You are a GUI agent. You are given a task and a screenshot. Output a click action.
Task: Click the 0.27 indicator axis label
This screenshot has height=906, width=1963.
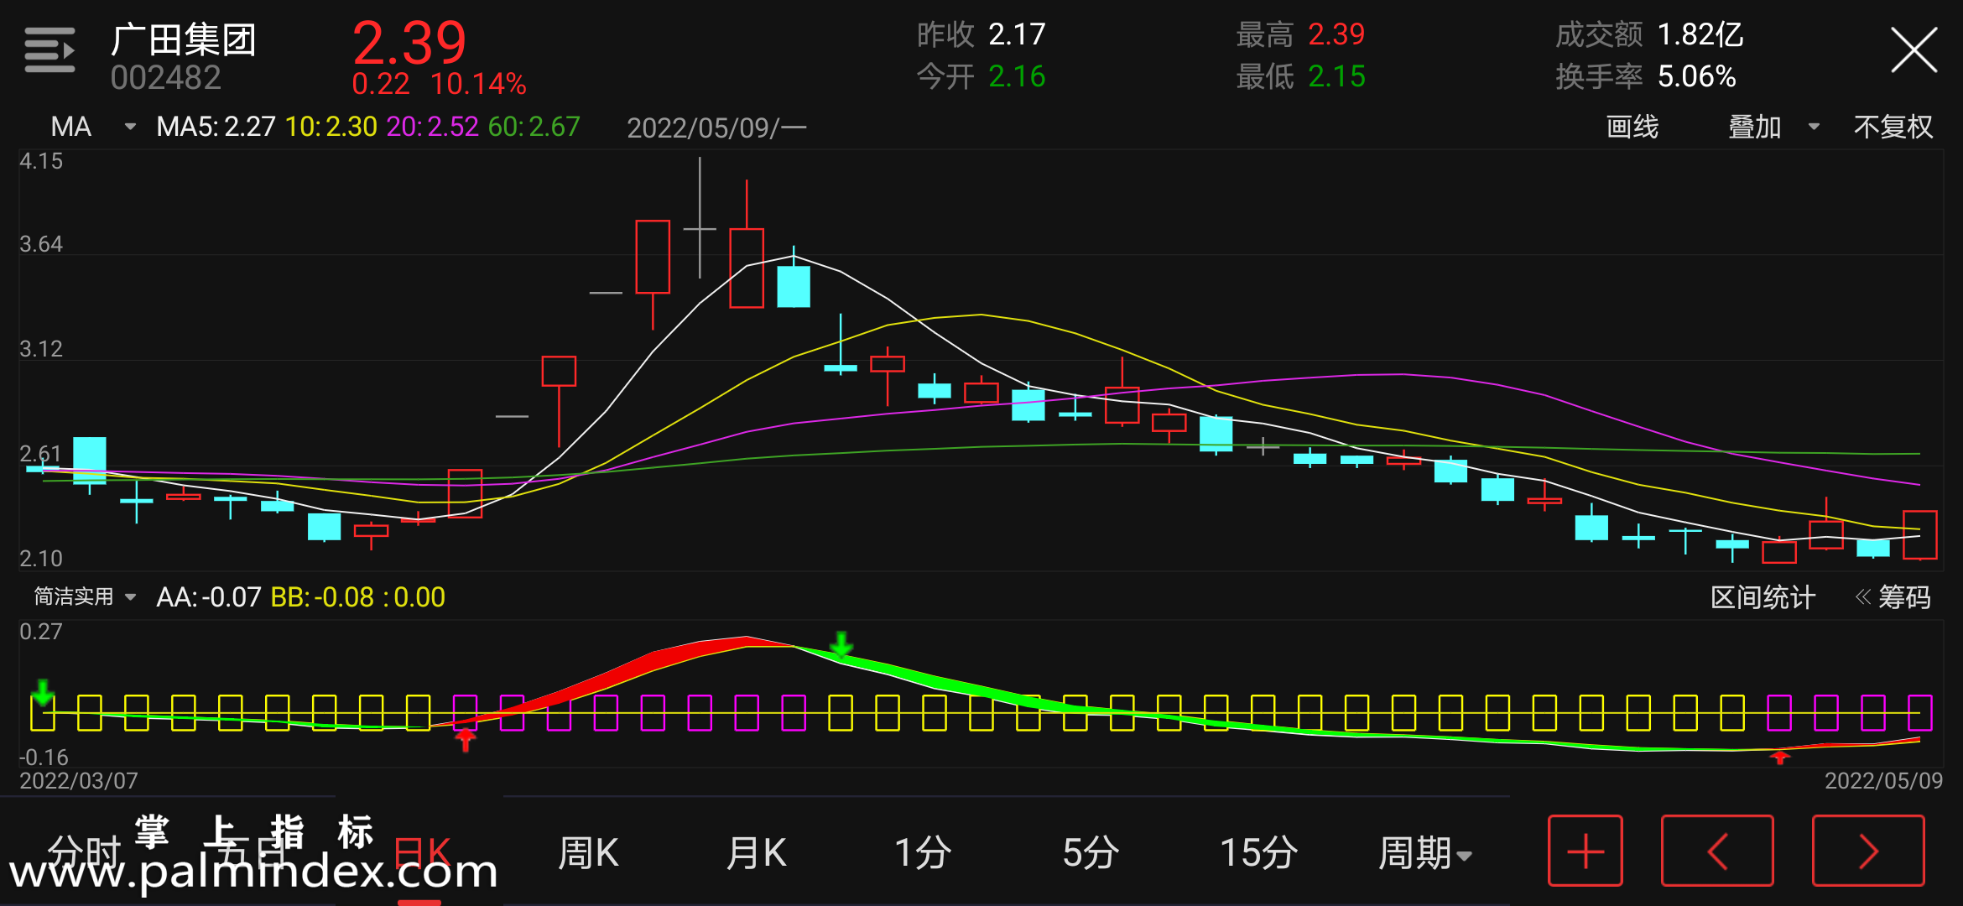pyautogui.click(x=41, y=632)
